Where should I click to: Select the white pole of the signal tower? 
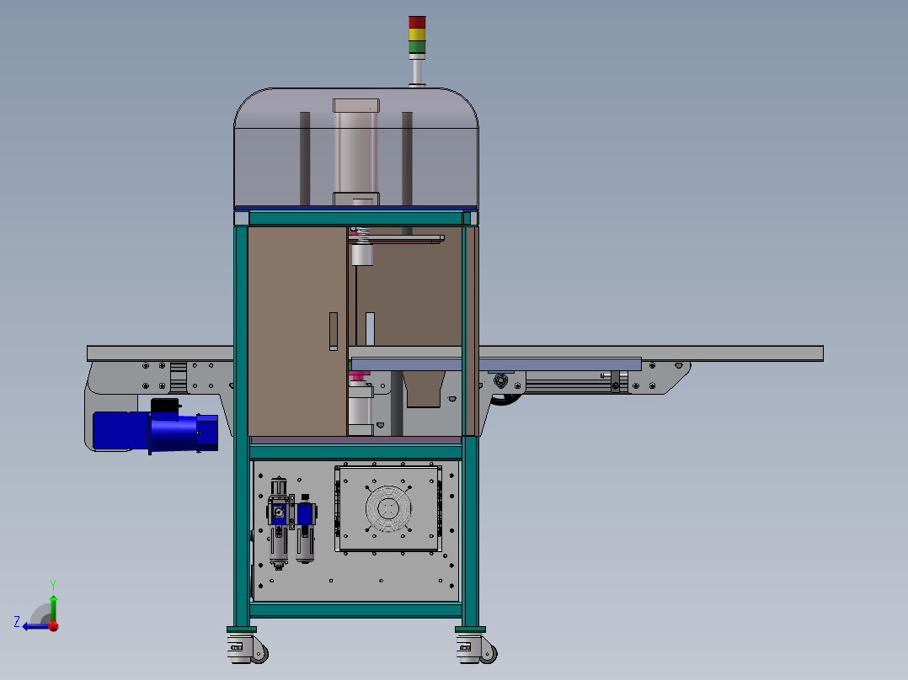point(417,72)
